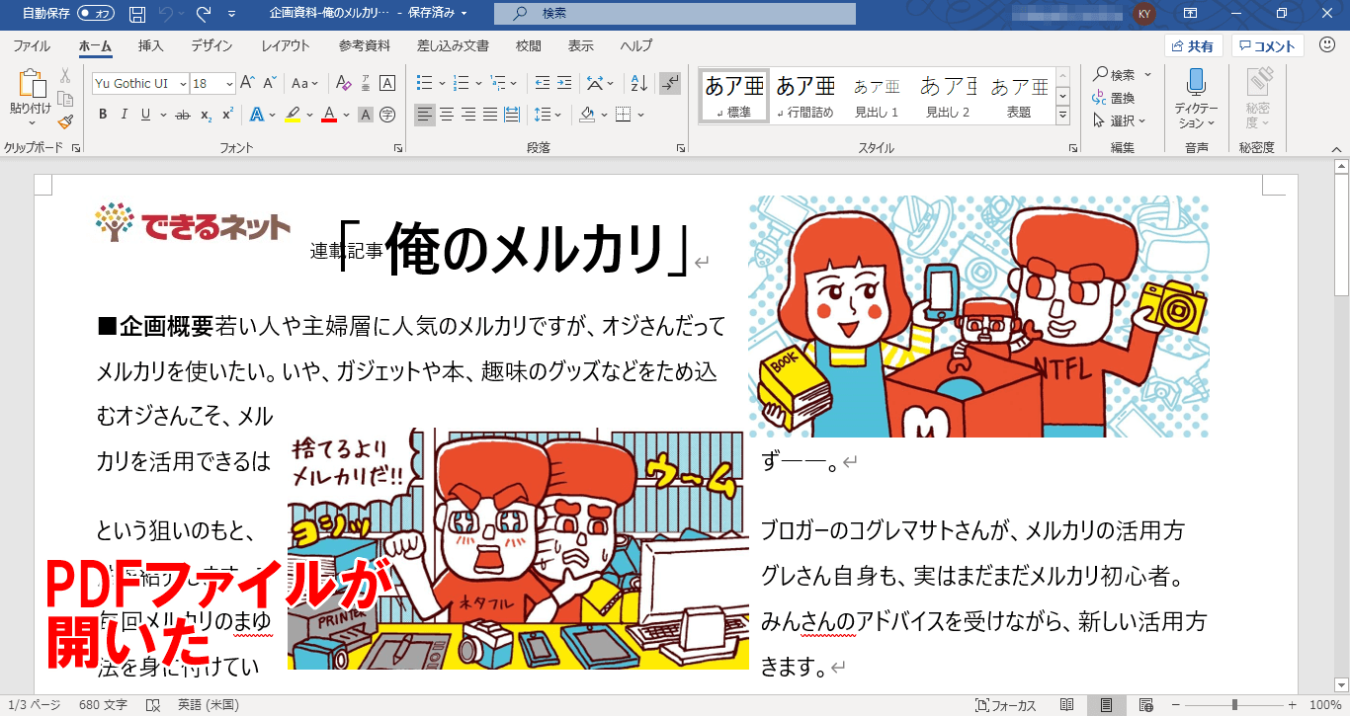
Task: Apply the 見出し 1 style
Action: pyautogui.click(x=877, y=96)
